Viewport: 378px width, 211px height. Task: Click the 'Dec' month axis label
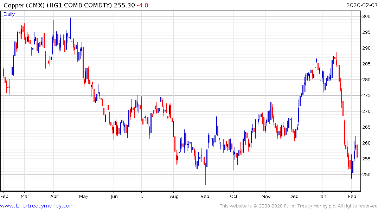pos(294,196)
